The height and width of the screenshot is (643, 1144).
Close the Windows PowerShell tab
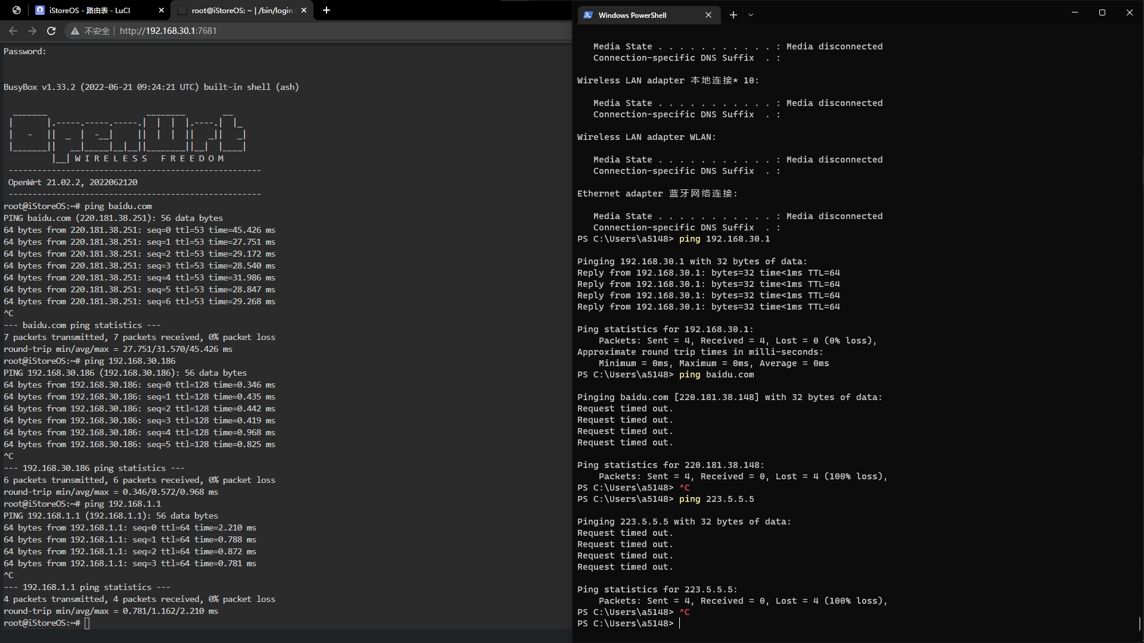708,15
